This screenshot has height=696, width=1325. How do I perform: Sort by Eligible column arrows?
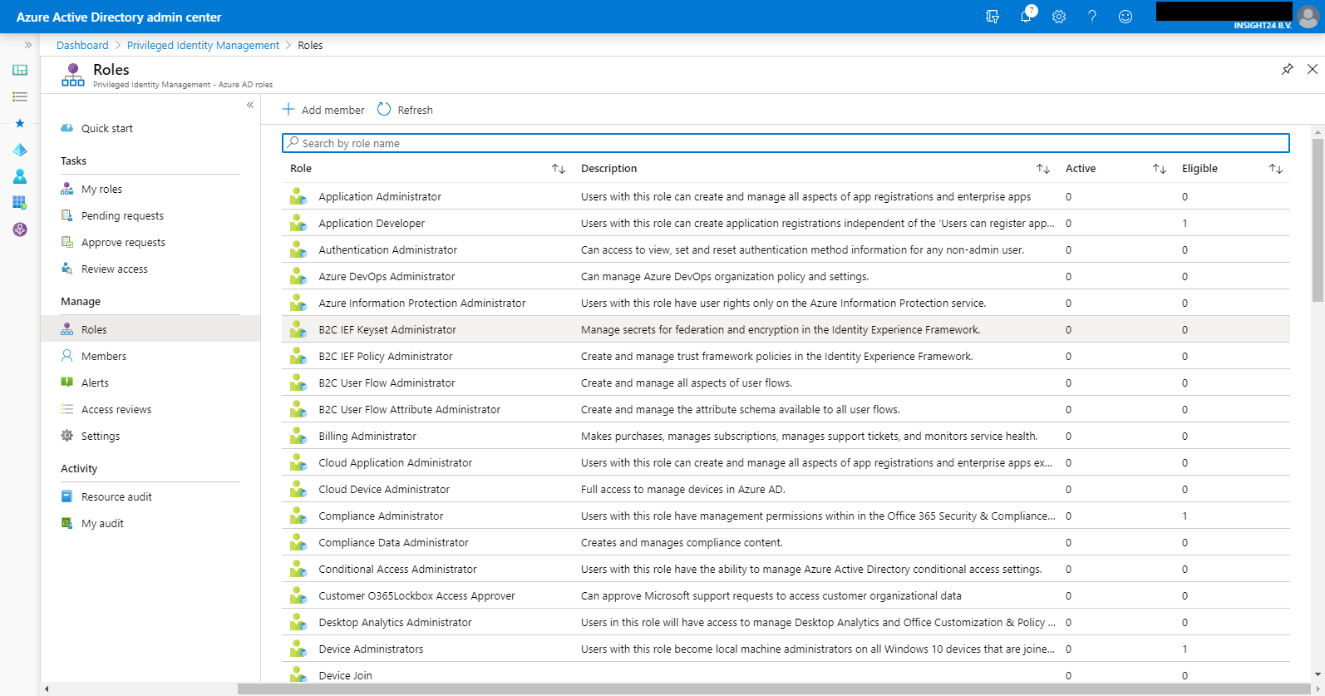point(1276,169)
